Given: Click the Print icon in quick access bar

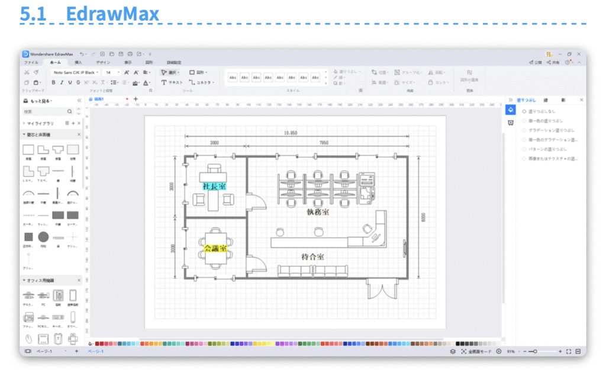Looking at the screenshot, I should click(x=130, y=54).
